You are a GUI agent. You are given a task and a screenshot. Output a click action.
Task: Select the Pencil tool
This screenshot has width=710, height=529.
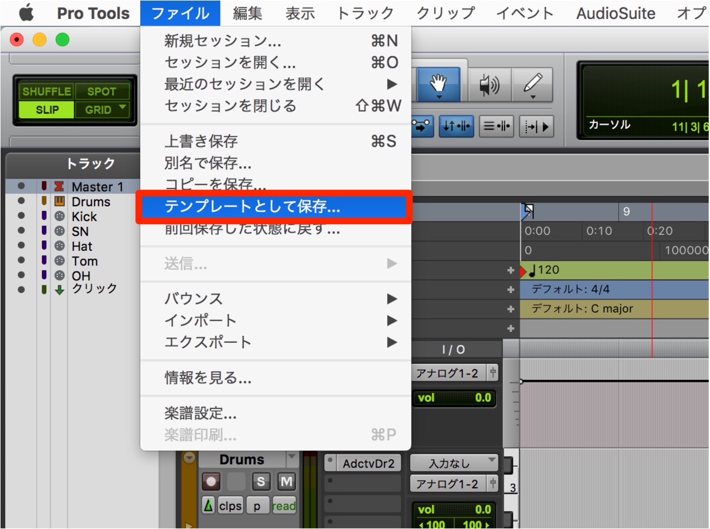tap(532, 84)
